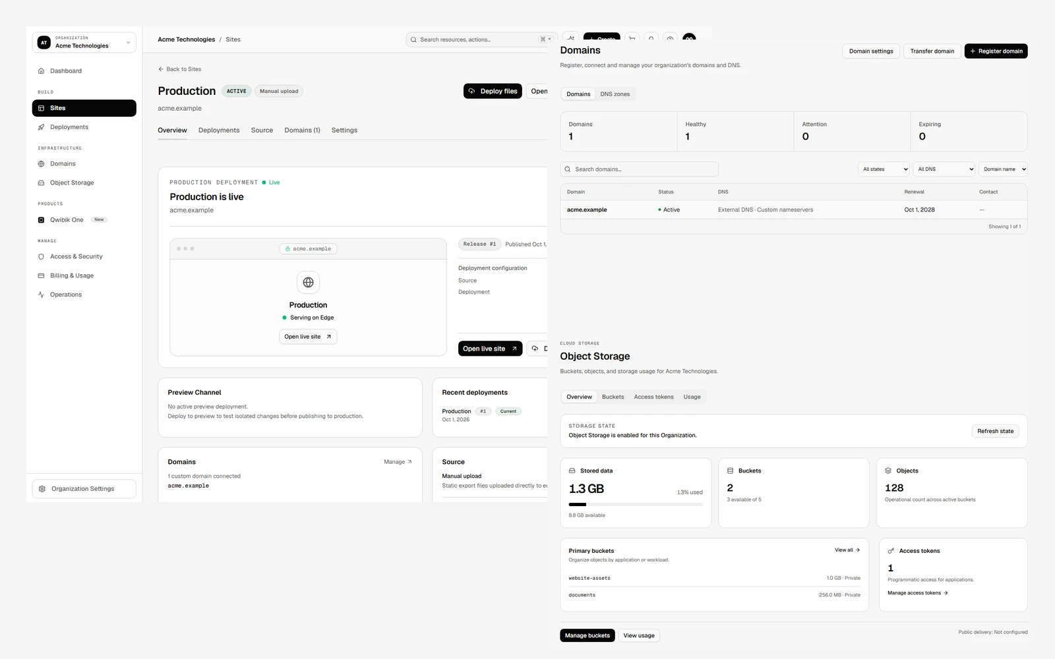Click the black Manage buckets button
The height and width of the screenshot is (659, 1055).
pyautogui.click(x=588, y=636)
